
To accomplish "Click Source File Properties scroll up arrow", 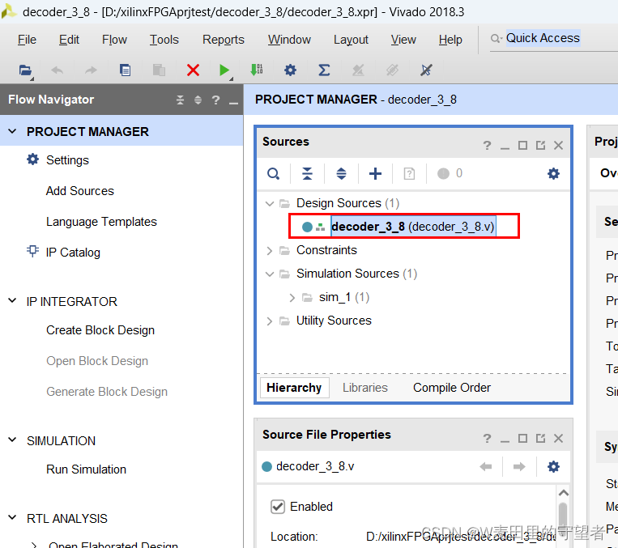I will pos(564,493).
